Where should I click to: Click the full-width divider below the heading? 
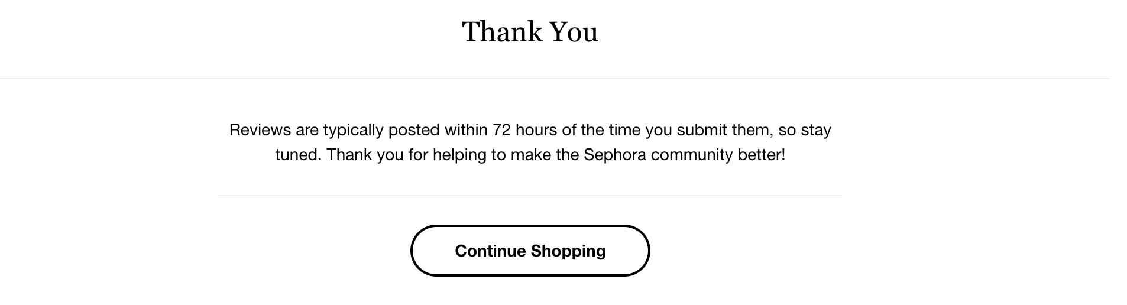point(555,79)
